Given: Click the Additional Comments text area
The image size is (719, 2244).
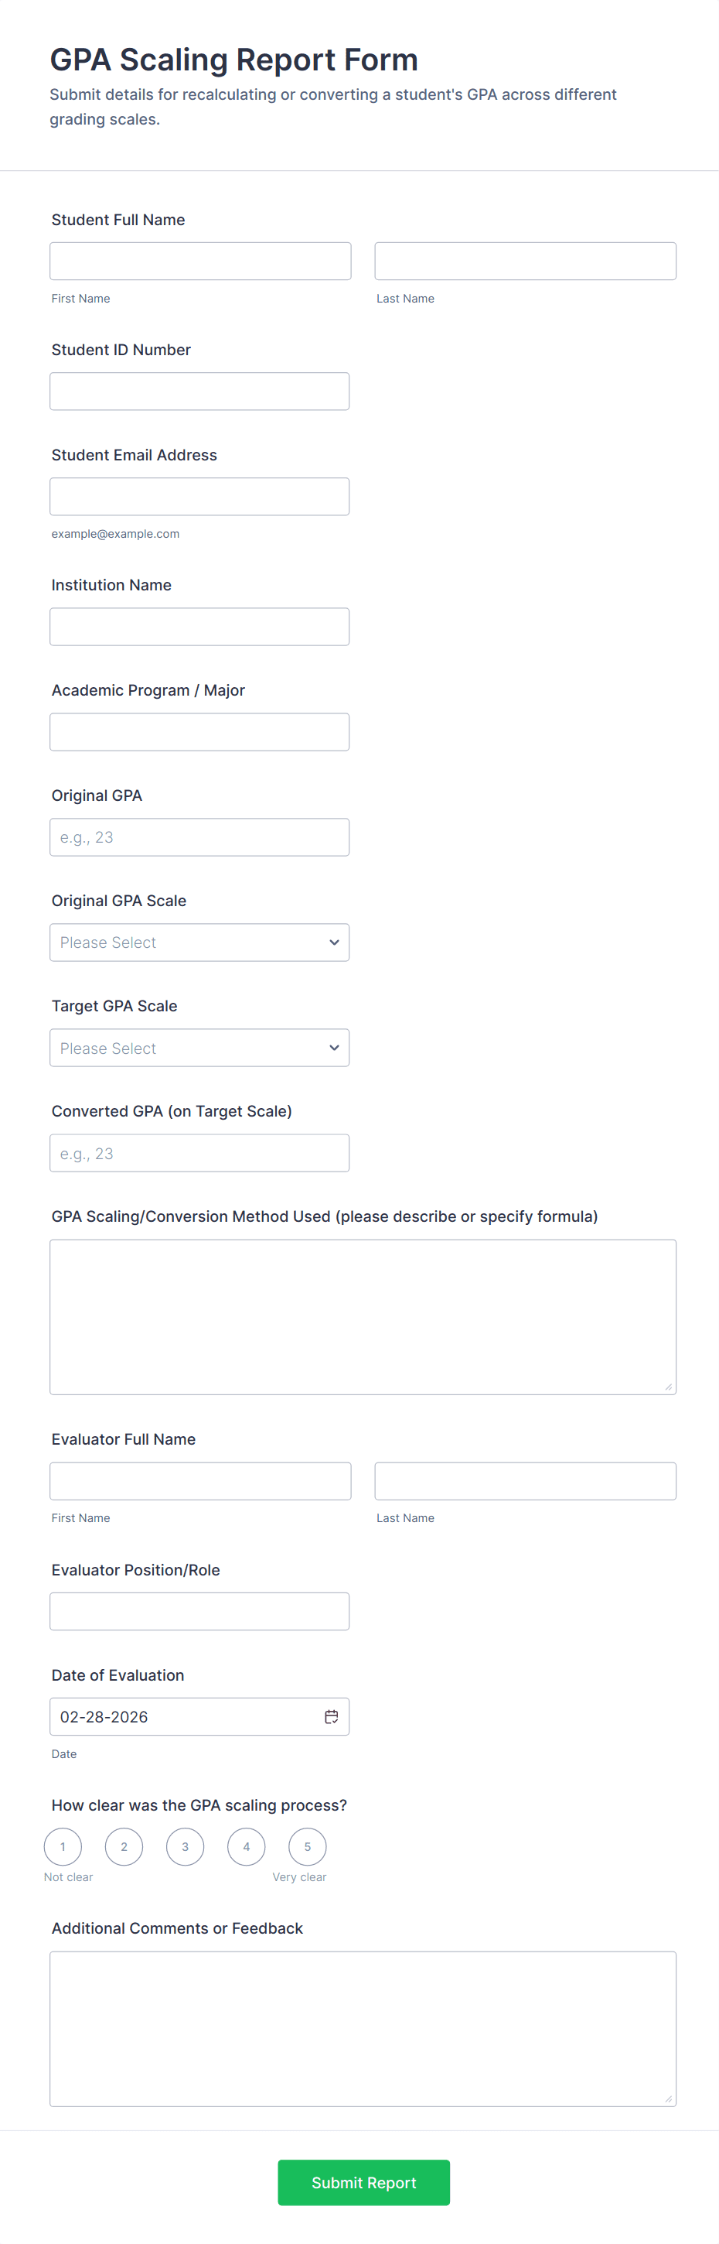Looking at the screenshot, I should 362,2028.
